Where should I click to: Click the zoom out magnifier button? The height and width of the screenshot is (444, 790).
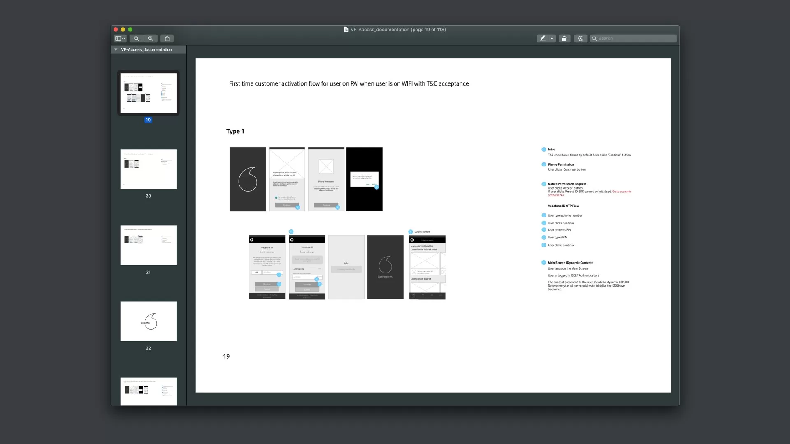pyautogui.click(x=136, y=39)
